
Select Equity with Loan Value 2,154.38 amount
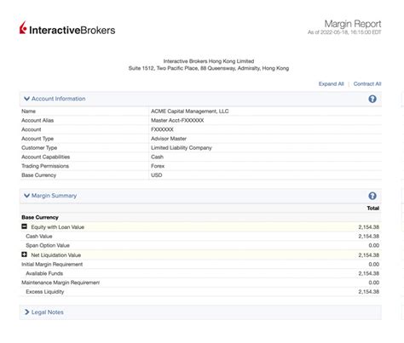pos(369,227)
